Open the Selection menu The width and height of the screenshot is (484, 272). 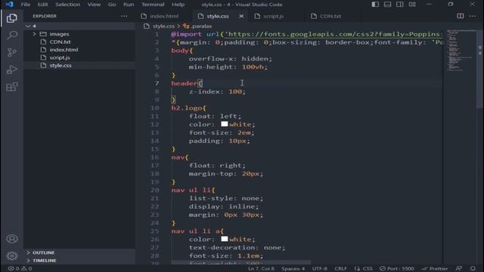pyautogui.click(x=67, y=5)
